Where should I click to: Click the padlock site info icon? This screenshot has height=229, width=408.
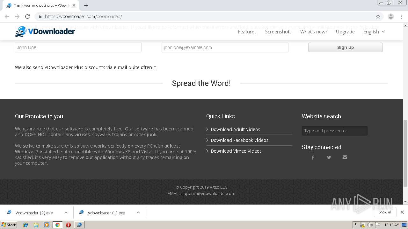pos(40,17)
